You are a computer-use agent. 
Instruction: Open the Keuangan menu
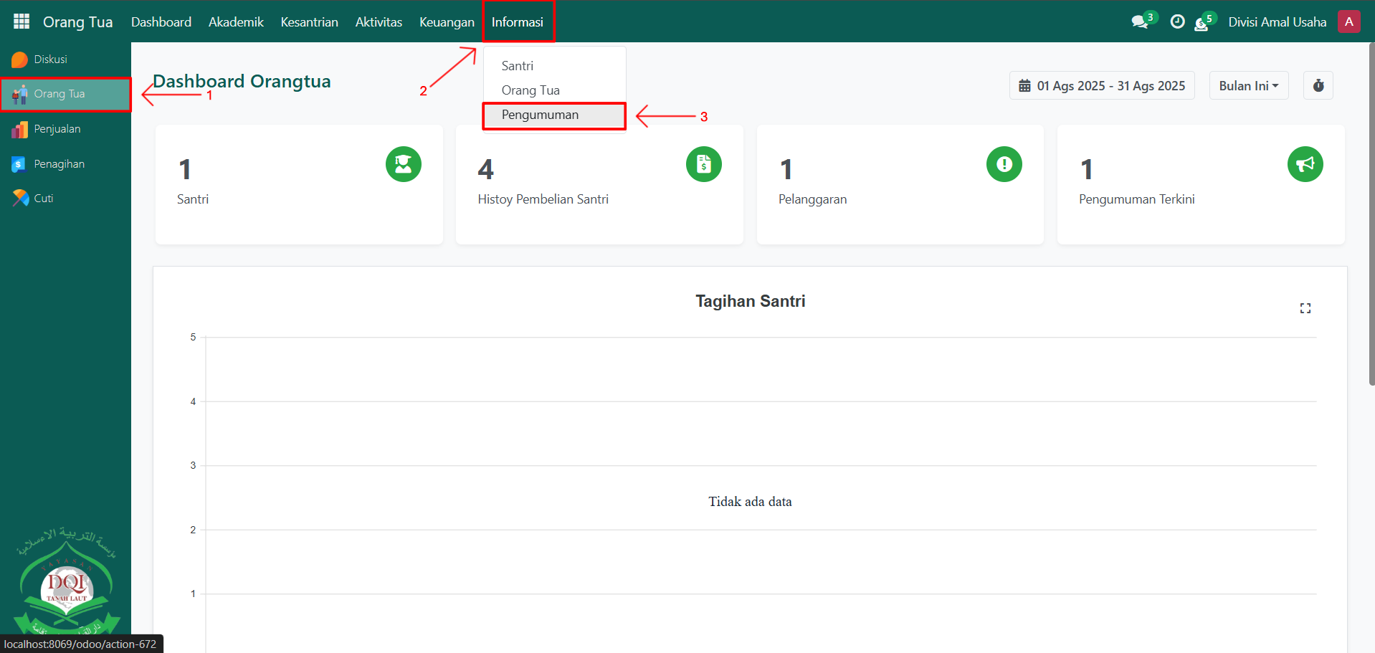(447, 22)
